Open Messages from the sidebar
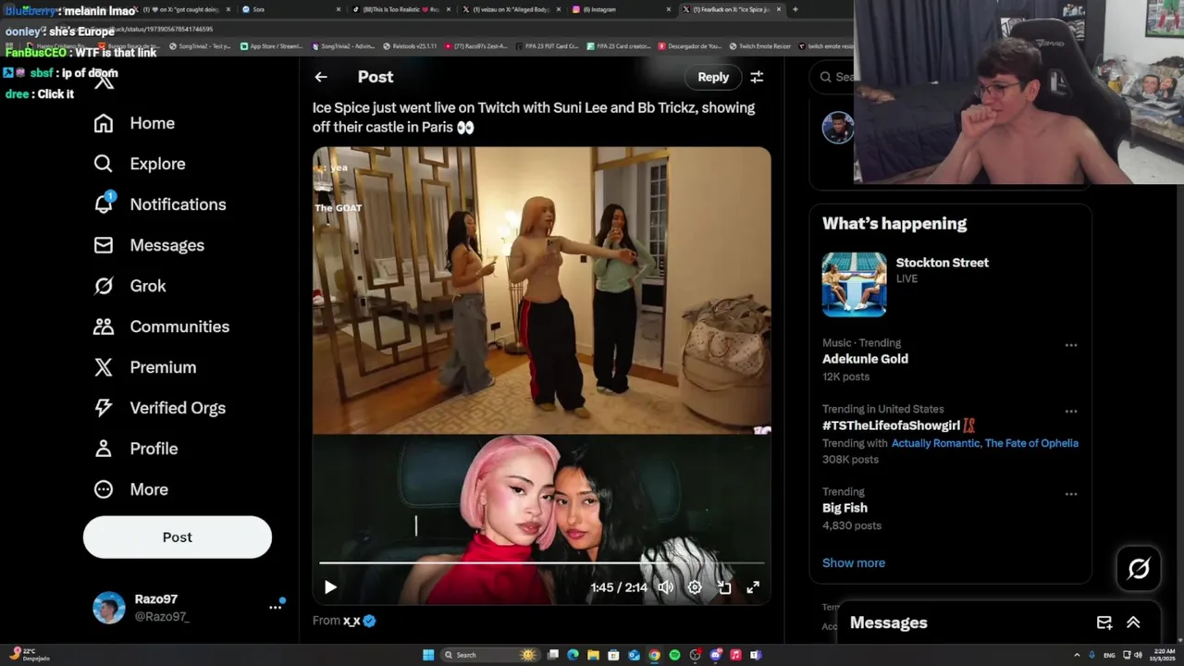This screenshot has height=666, width=1184. click(x=149, y=245)
